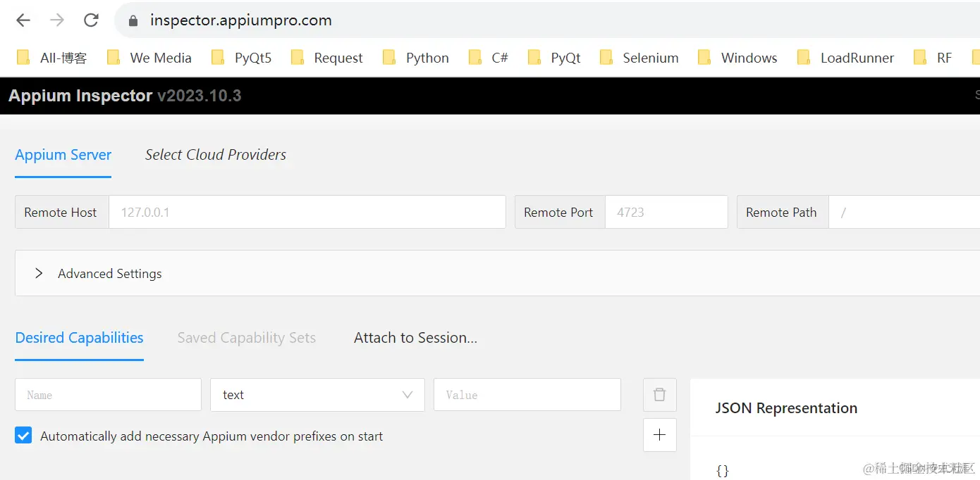This screenshot has width=980, height=480.
Task: Open the Python bookmark folder
Action: click(x=415, y=58)
